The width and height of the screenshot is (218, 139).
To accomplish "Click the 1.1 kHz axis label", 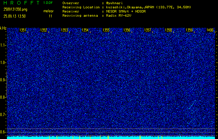I will (x=3, y=45).
